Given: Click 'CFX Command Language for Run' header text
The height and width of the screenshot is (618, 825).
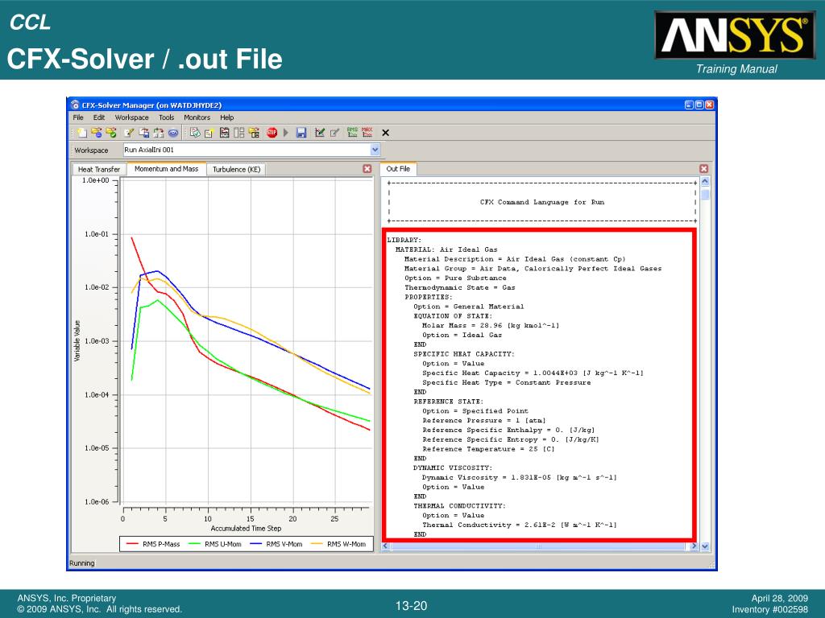Looking at the screenshot, I should pos(542,202).
